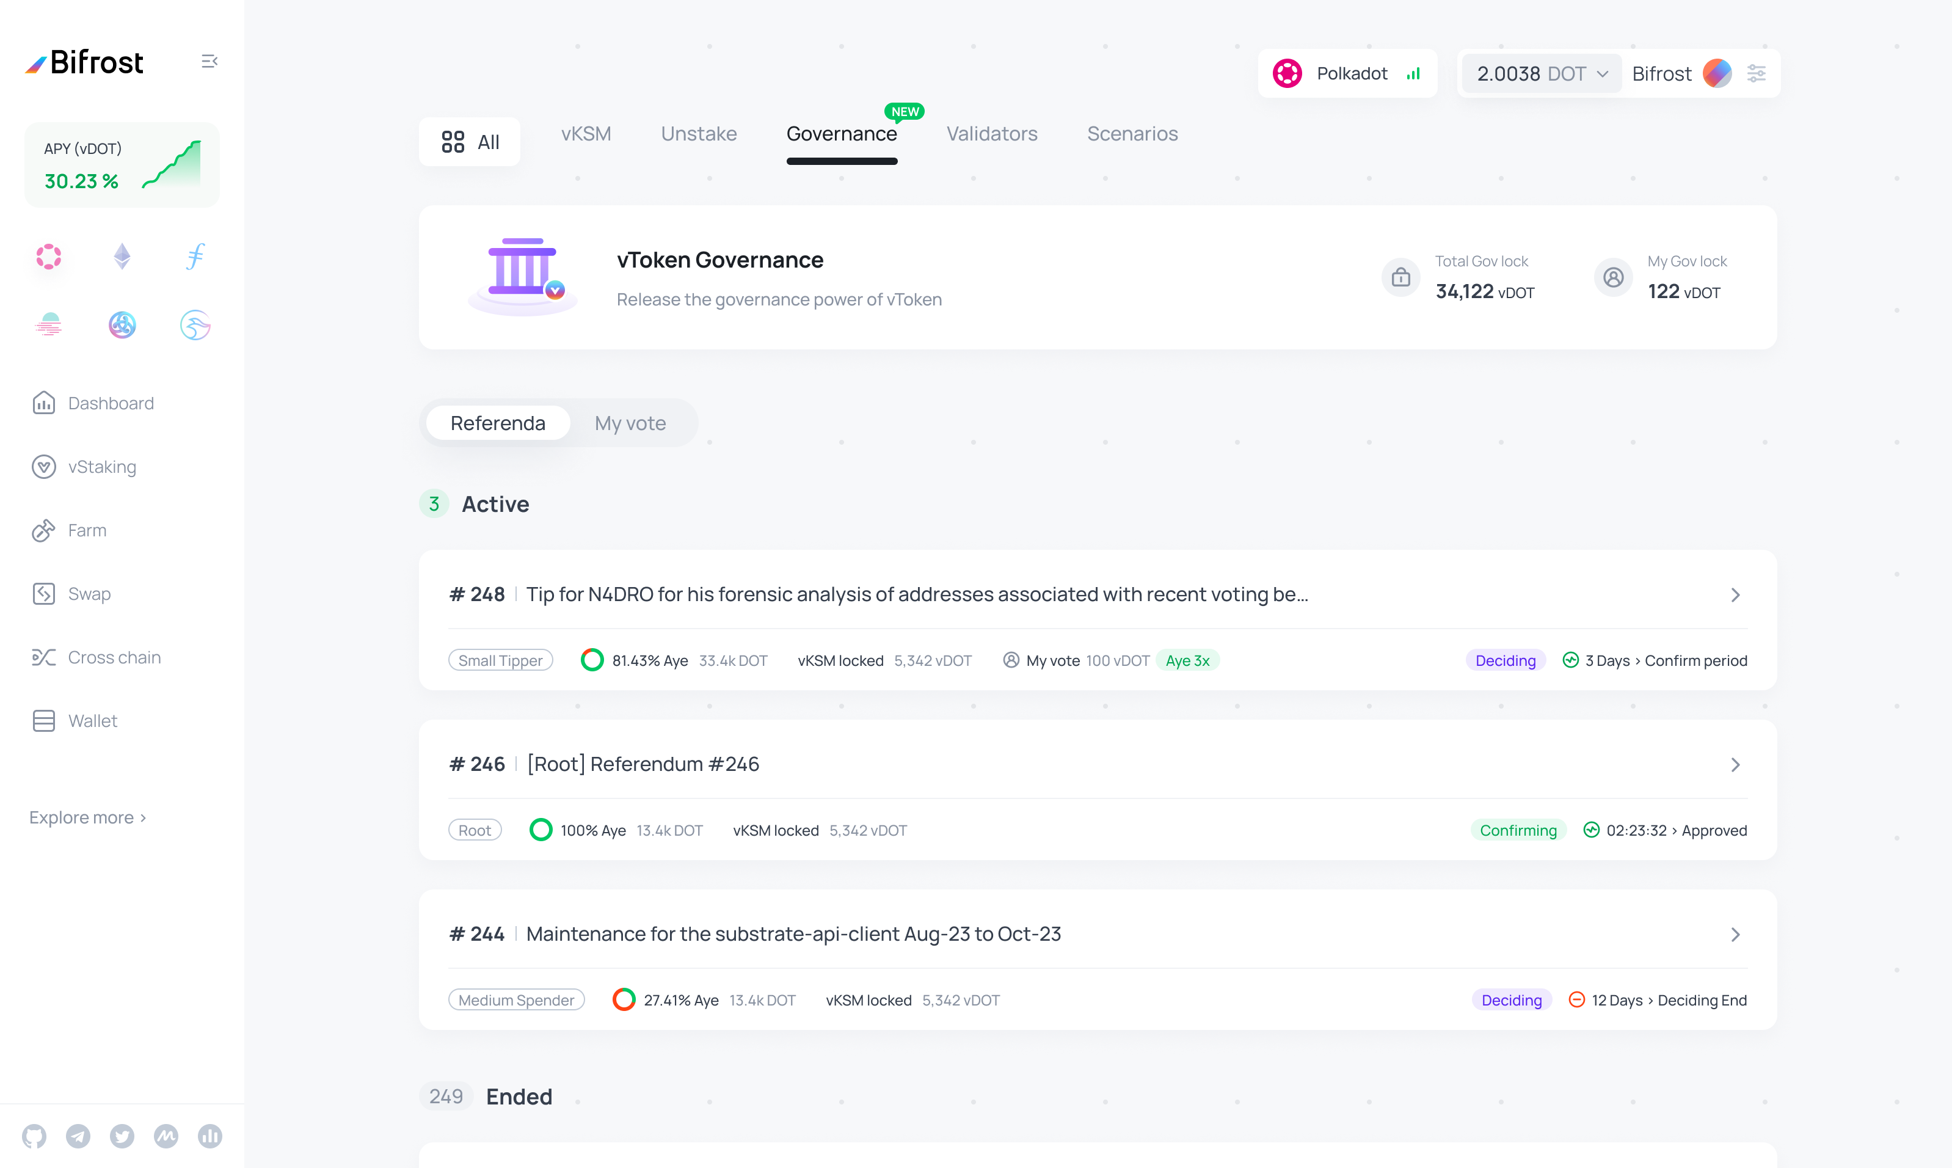
Task: Expand referendum #244 chevron
Action: coord(1735,934)
